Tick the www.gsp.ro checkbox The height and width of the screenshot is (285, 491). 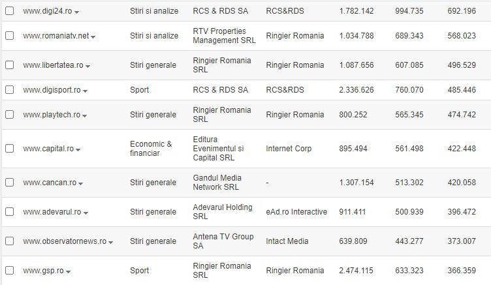(x=10, y=270)
